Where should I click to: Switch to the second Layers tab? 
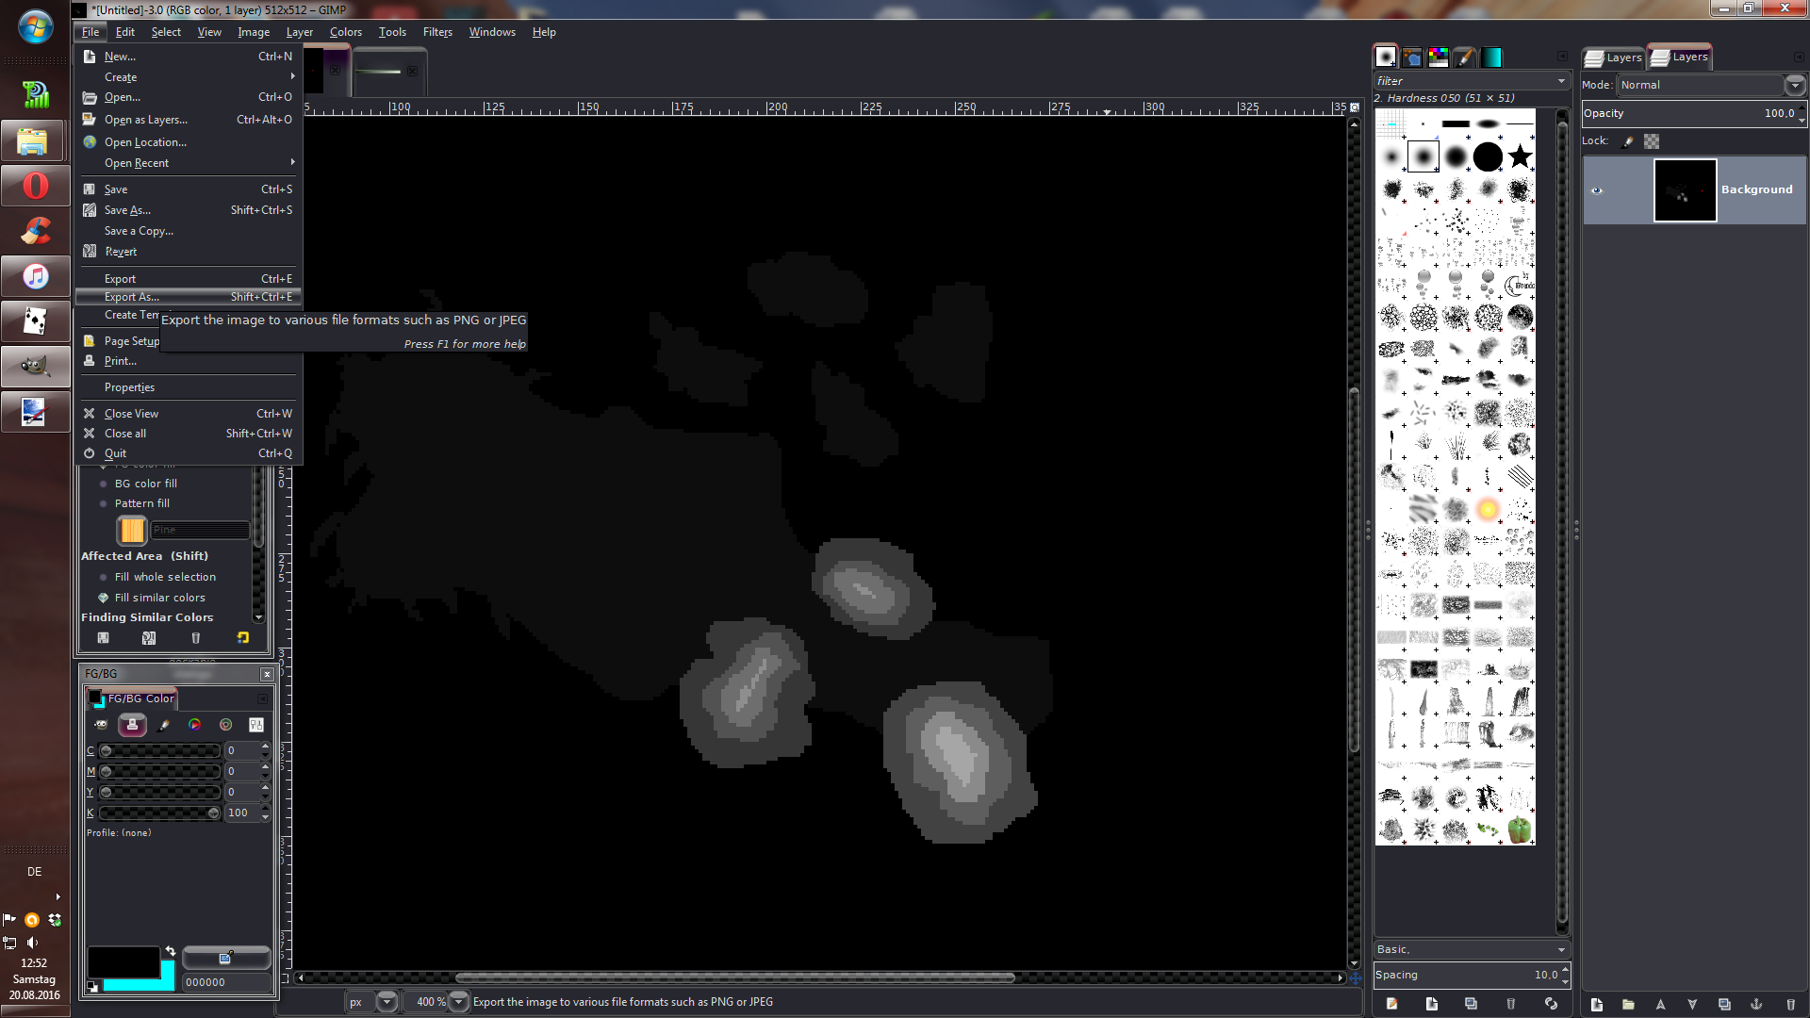(x=1680, y=57)
